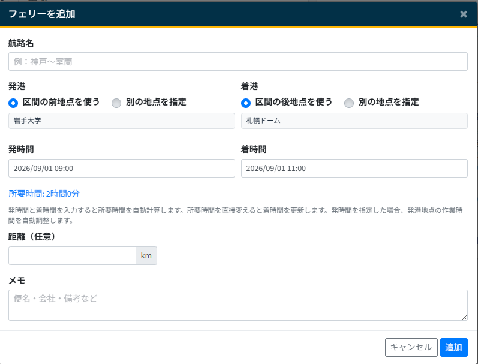
Task: Select 別の地点を指定 under 着港
Action: click(348, 103)
